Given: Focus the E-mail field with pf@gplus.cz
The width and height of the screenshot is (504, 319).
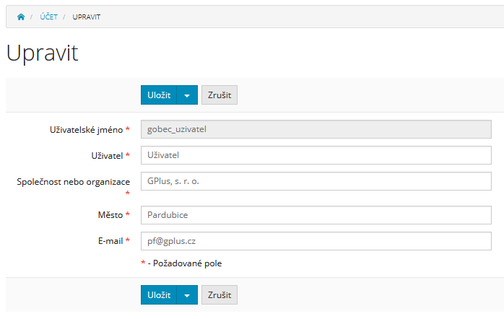Looking at the screenshot, I should click(x=316, y=241).
